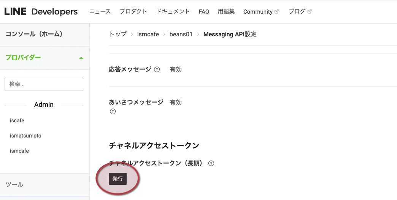Image resolution: width=397 pixels, height=200 pixels.
Task: Click the 応答メッセージ label
Action: click(x=130, y=69)
